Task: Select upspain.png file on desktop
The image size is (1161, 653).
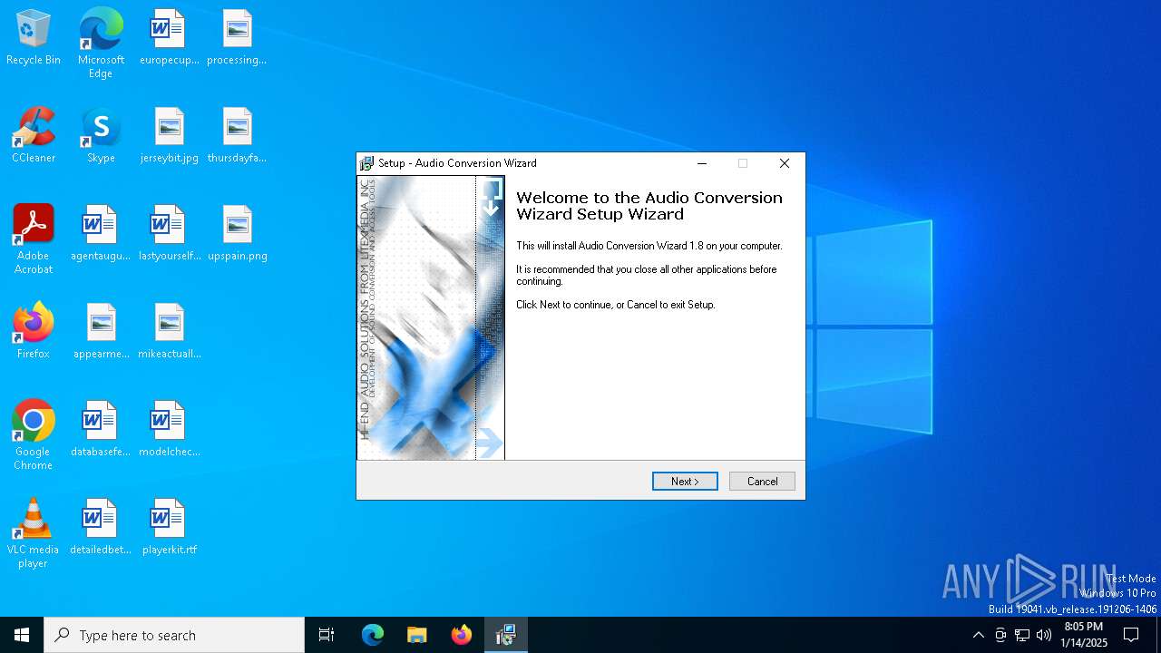Action: coord(237,234)
